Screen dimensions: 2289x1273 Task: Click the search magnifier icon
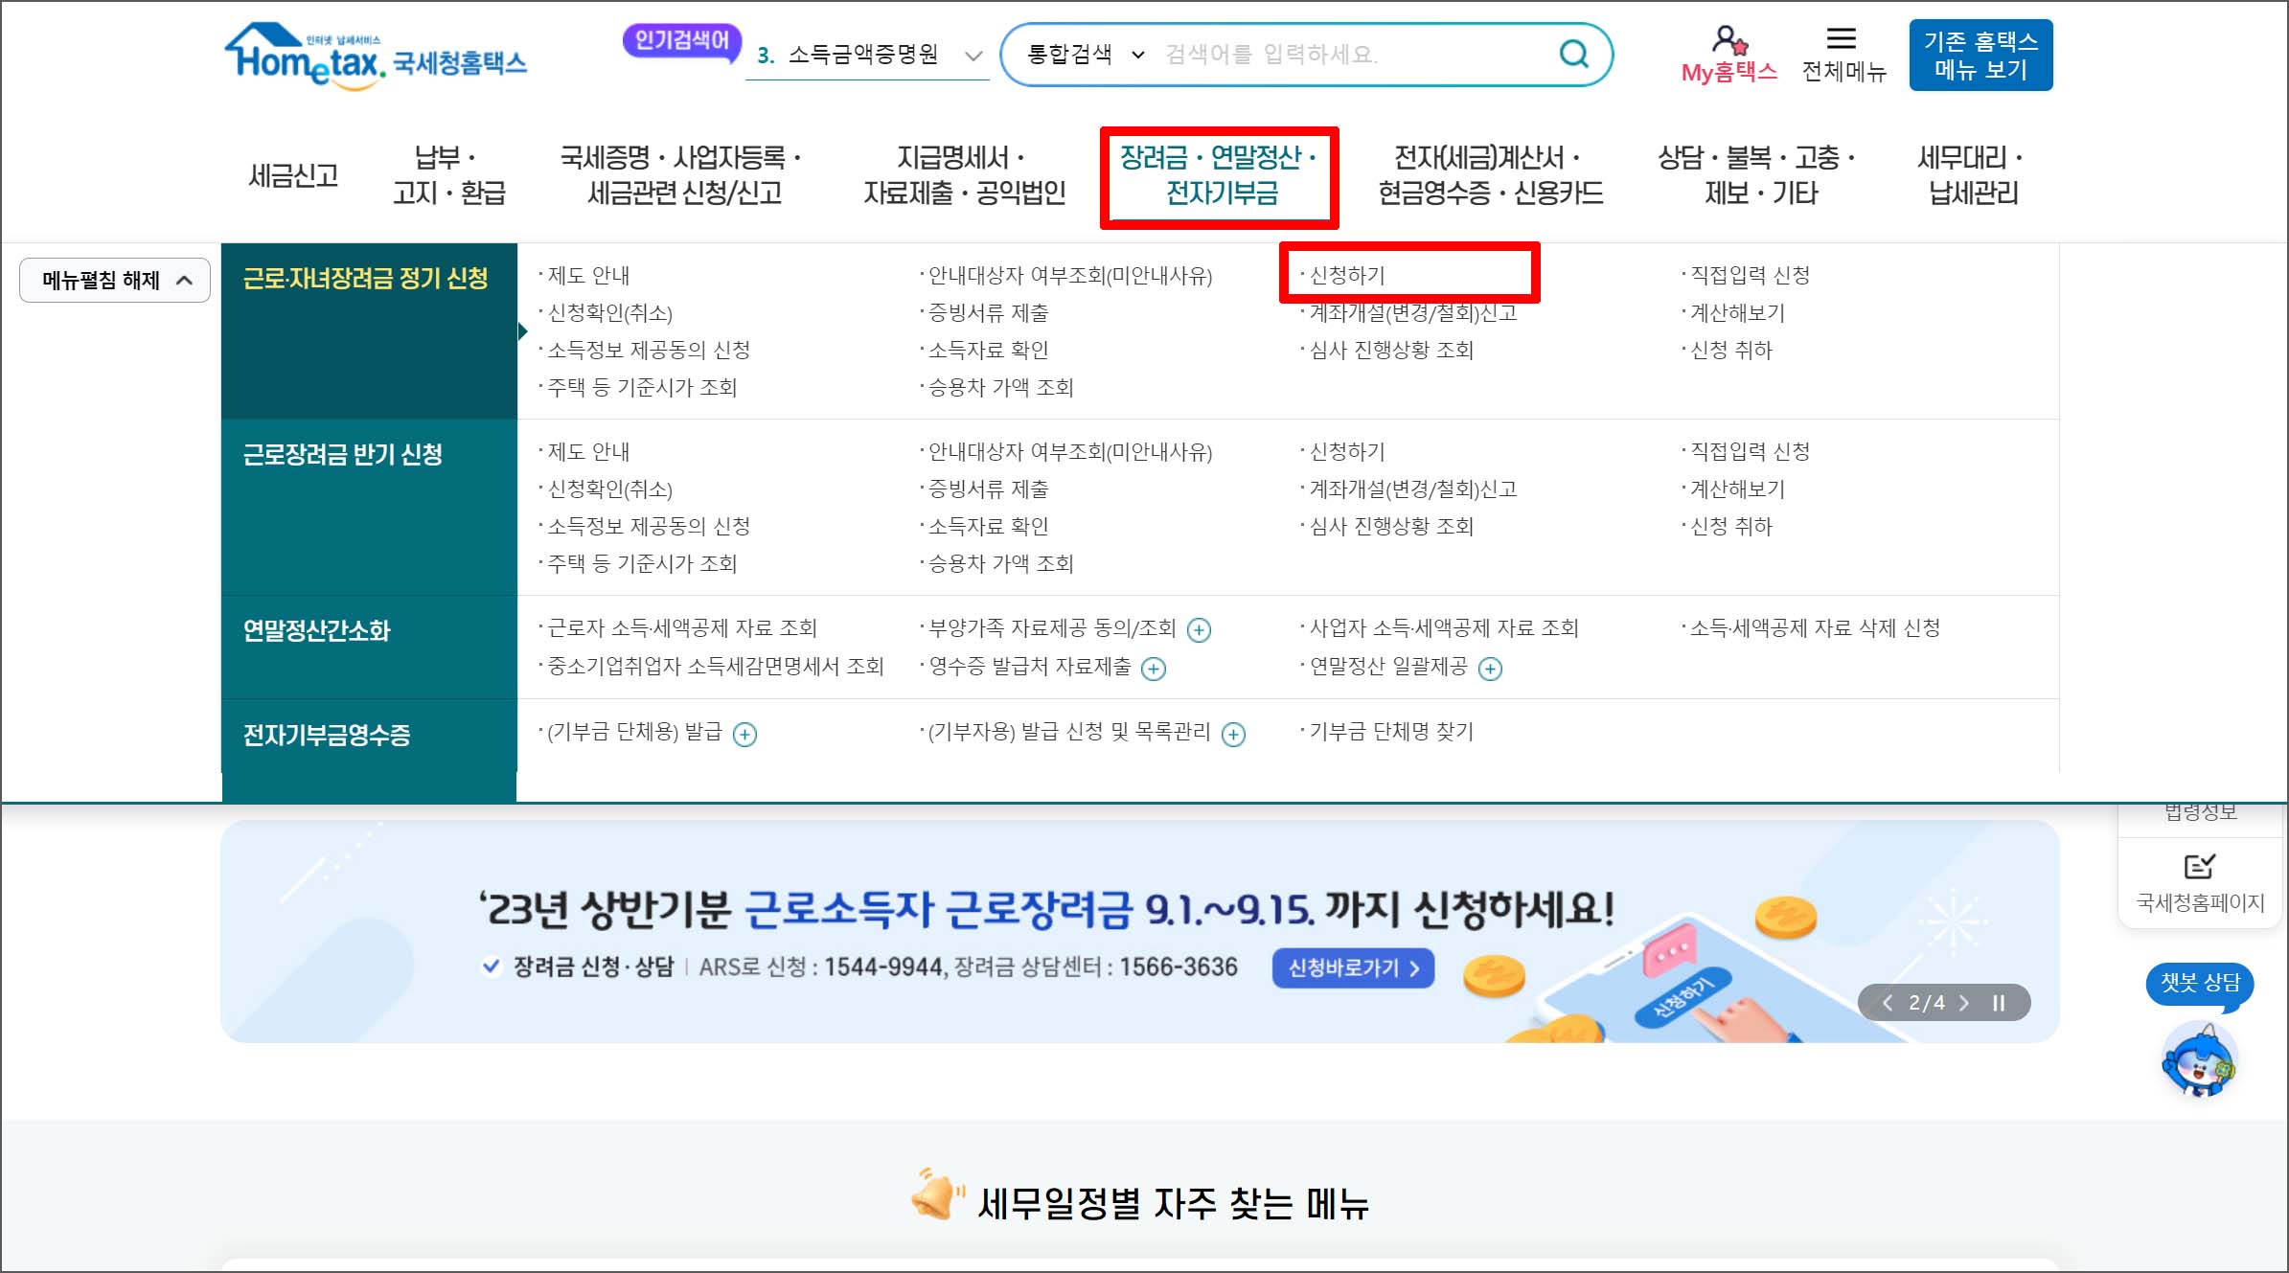1573,54
